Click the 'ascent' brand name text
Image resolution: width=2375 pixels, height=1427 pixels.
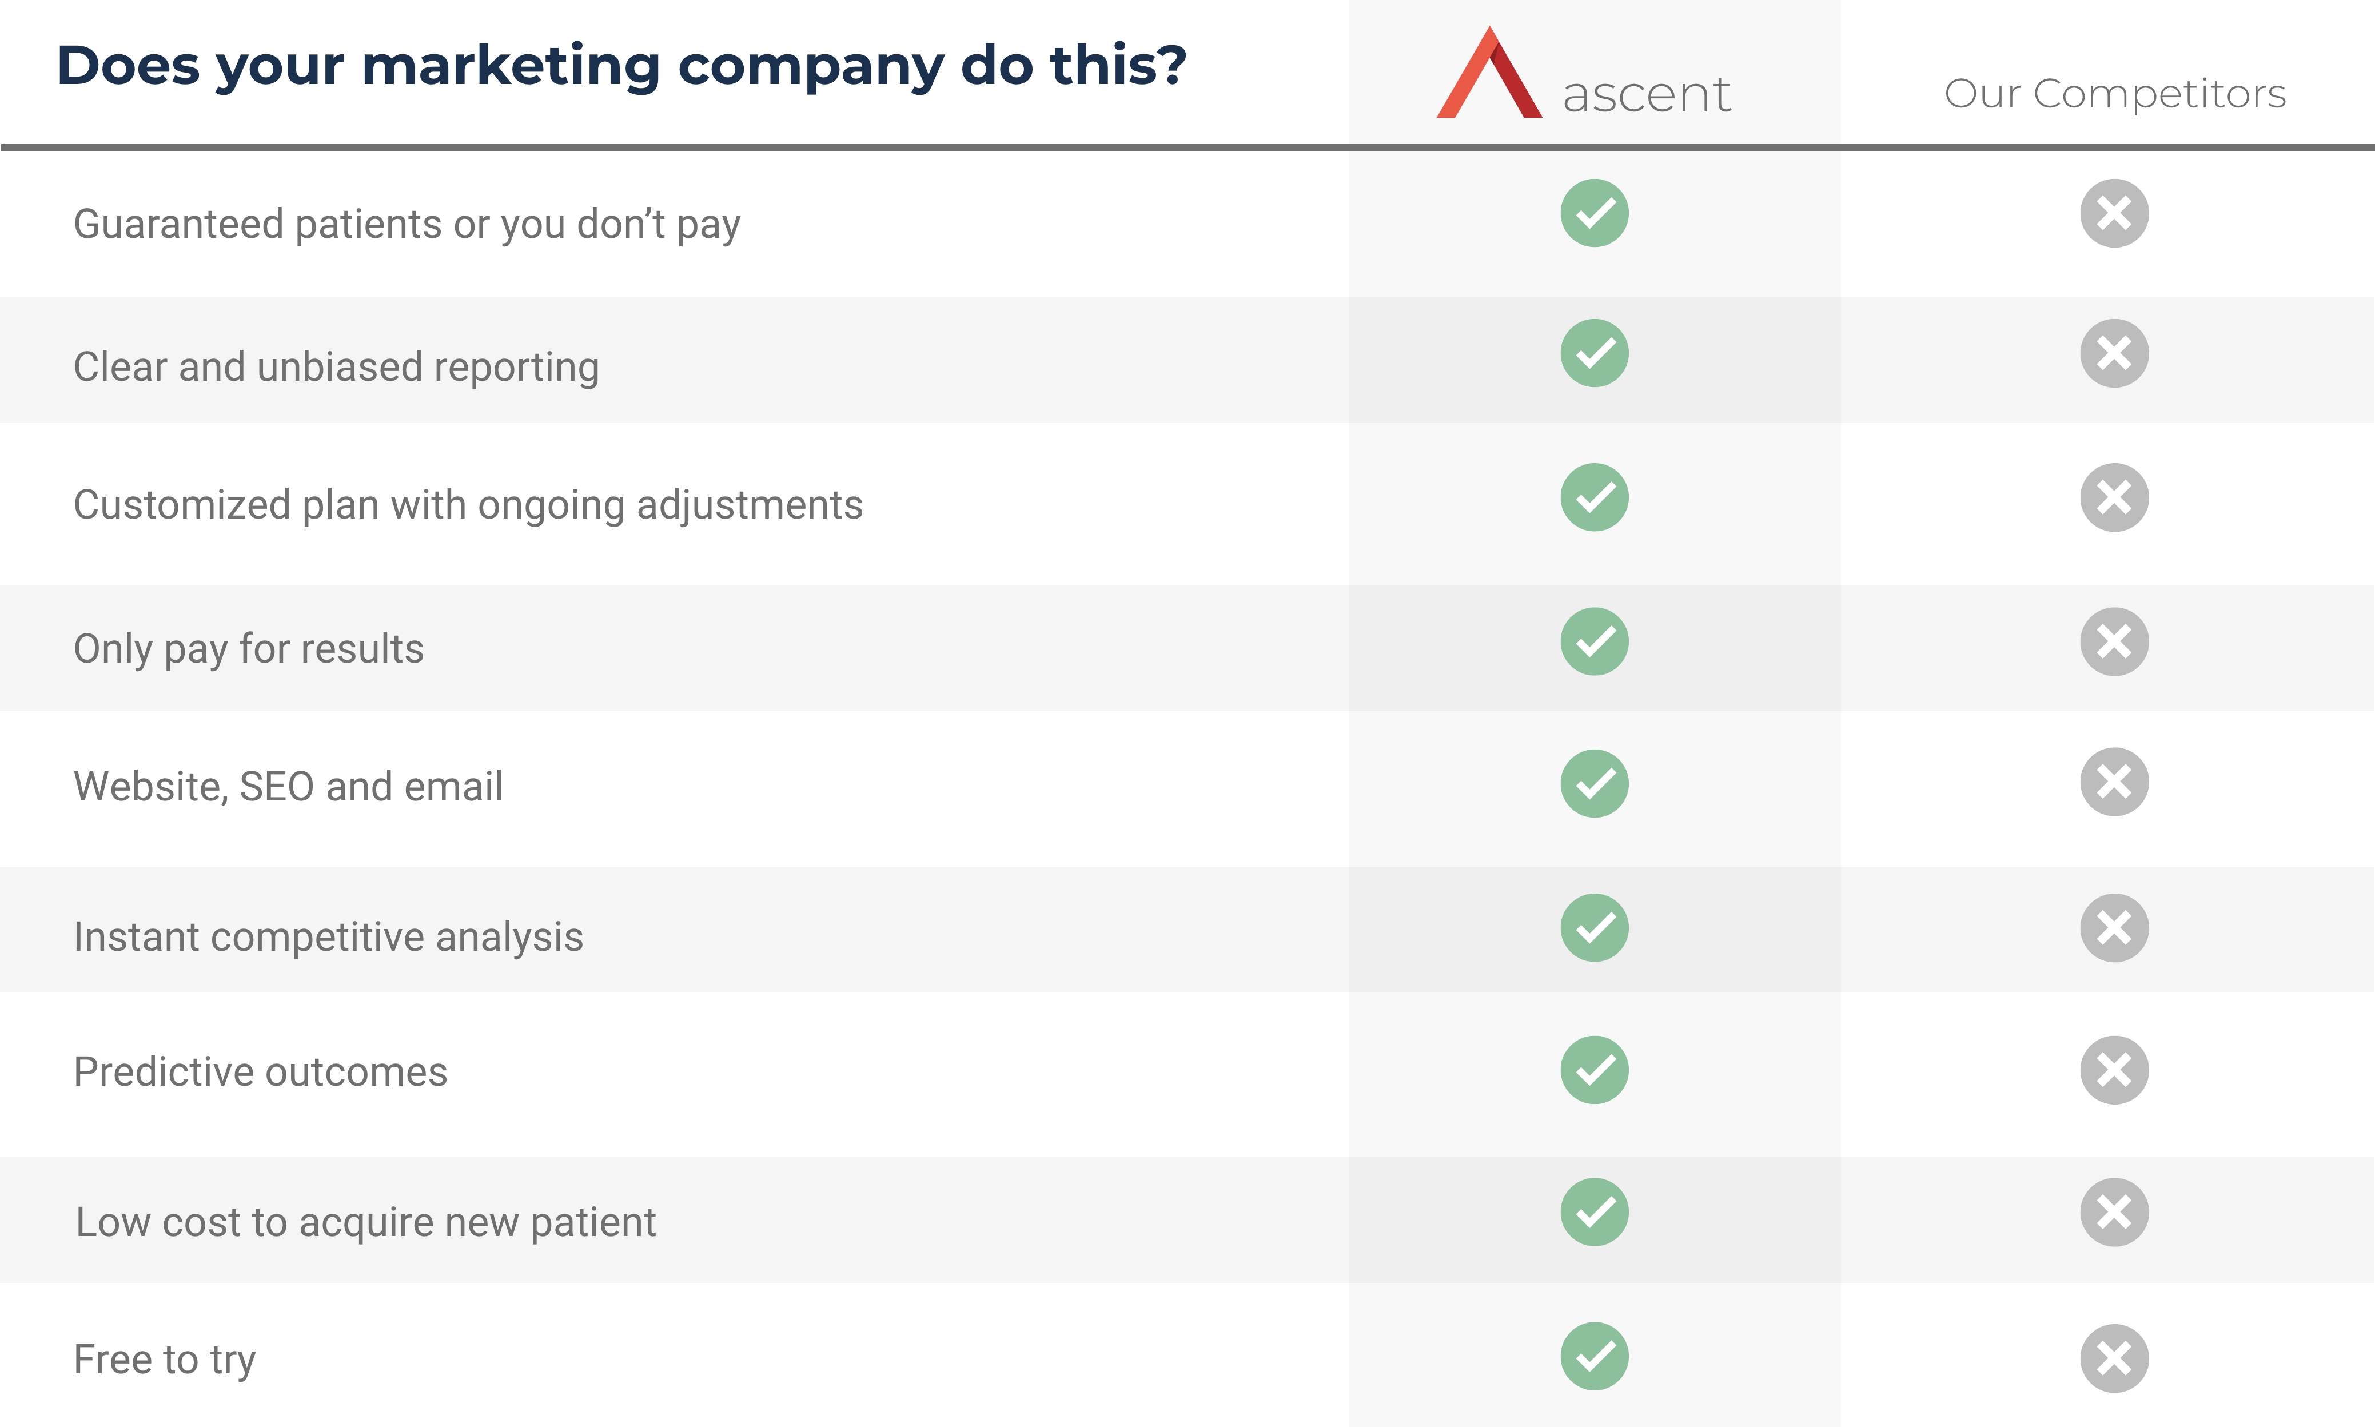point(1646,95)
